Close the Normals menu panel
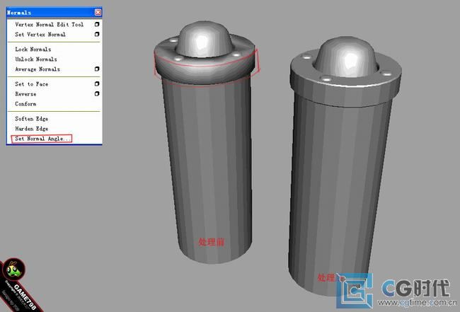This screenshot has width=460, height=312. tap(98, 12)
